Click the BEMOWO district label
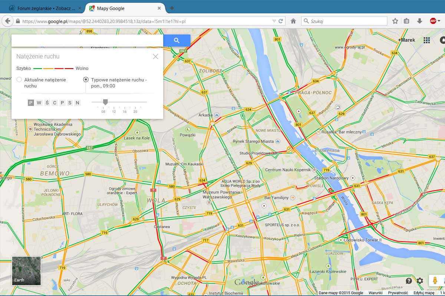 tap(55, 173)
